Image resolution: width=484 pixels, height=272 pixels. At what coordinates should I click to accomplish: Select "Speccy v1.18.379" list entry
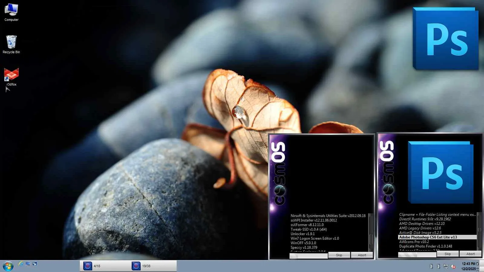304,248
